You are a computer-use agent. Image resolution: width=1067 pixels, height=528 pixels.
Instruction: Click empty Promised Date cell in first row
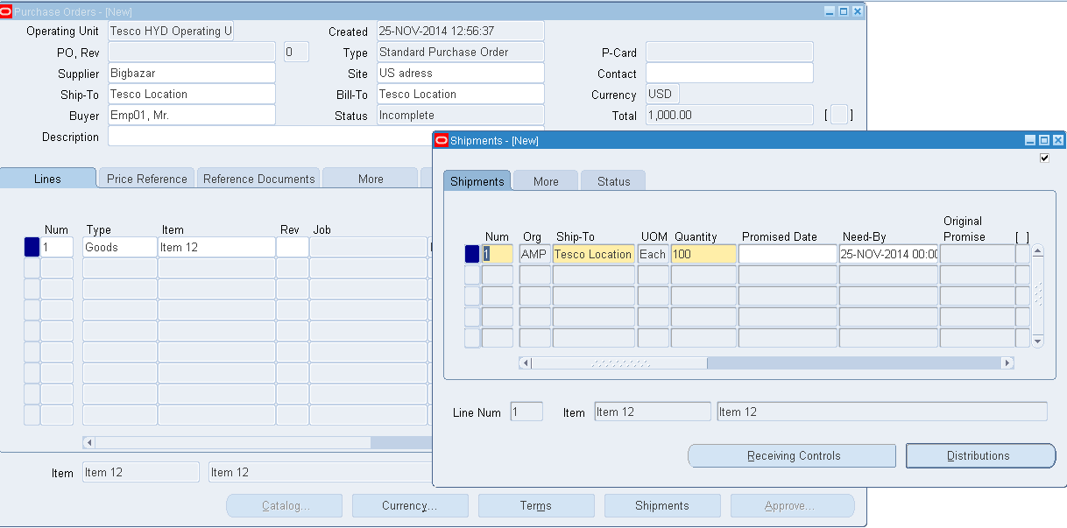point(788,254)
